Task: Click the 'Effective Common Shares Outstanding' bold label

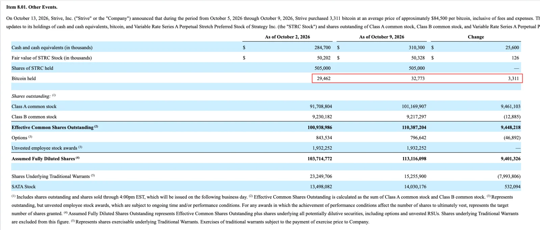Action: point(52,127)
